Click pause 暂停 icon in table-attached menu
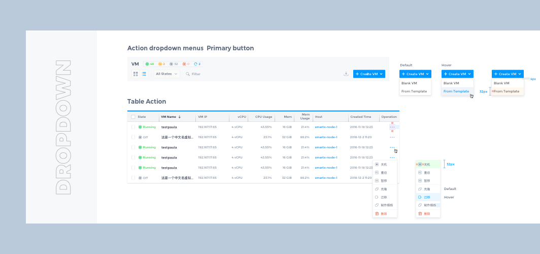The image size is (540, 254). tap(377, 180)
